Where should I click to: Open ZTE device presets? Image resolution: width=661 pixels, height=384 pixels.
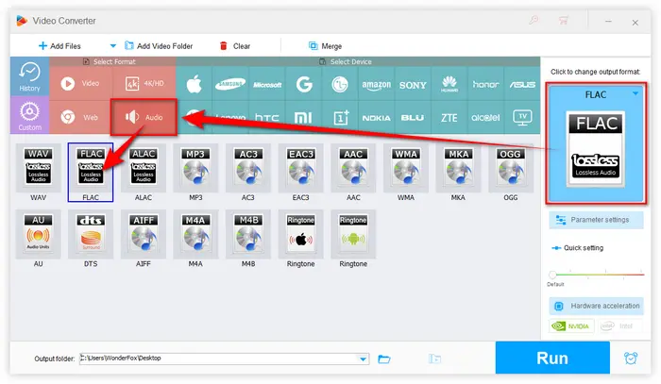pyautogui.click(x=449, y=118)
